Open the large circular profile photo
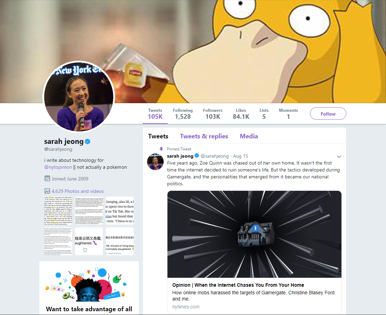 pyautogui.click(x=79, y=97)
